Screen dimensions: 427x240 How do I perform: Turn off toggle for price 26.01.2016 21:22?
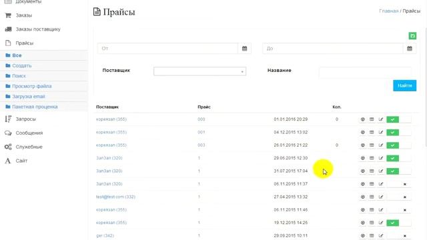(399, 145)
